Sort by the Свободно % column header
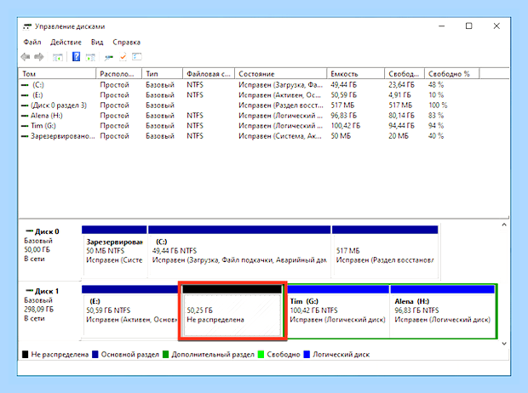This screenshot has height=393, width=528. [452, 74]
